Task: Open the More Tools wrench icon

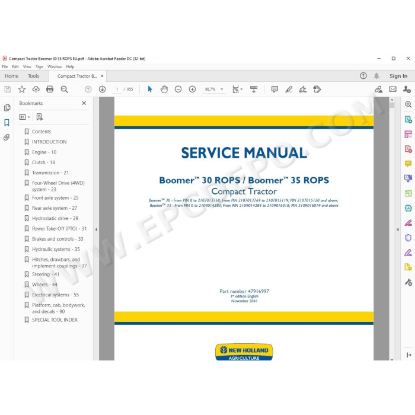Action: 408,282
